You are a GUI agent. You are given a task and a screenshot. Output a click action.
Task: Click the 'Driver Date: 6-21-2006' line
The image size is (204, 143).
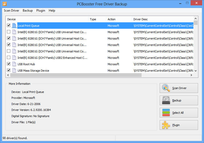click(x=26, y=104)
